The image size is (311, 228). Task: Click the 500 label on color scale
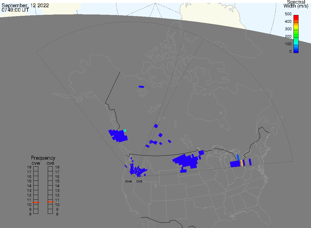coord(288,14)
